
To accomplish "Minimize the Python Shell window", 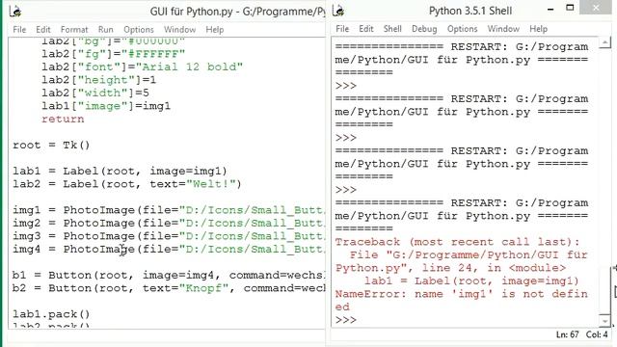I will pyautogui.click(x=550, y=9).
